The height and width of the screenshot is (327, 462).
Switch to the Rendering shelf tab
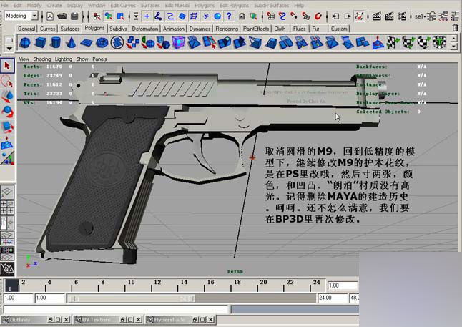pos(227,29)
